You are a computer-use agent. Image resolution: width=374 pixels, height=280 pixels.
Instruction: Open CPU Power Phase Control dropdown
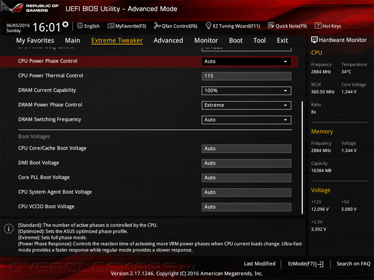click(246, 61)
